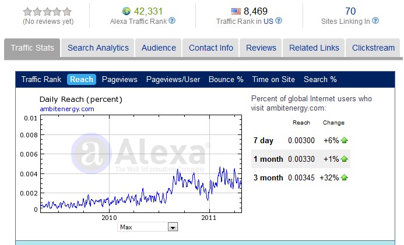
Task: Switch to the Traffic Stats tab
Action: pyautogui.click(x=32, y=48)
